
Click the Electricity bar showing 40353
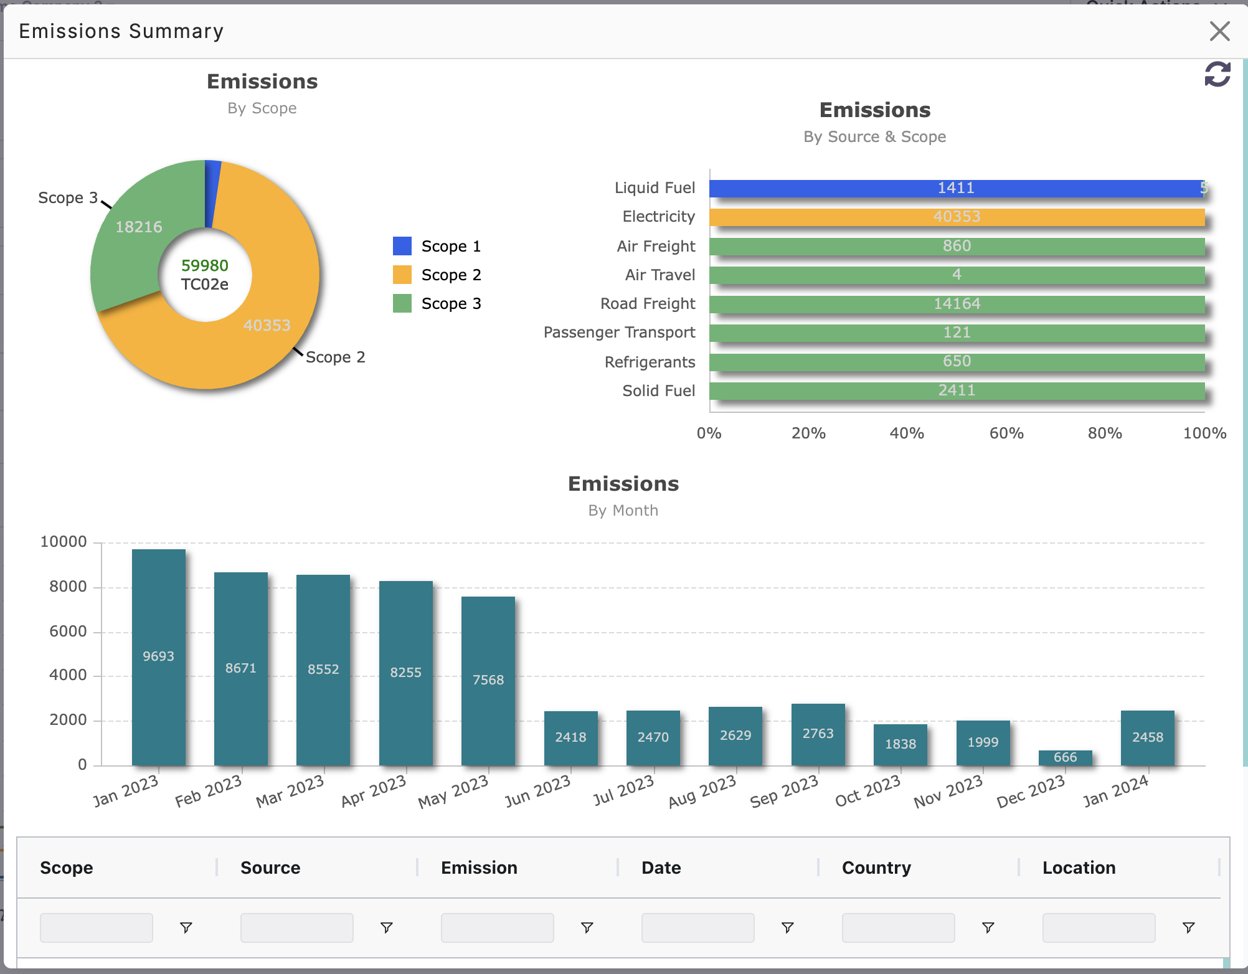957,217
